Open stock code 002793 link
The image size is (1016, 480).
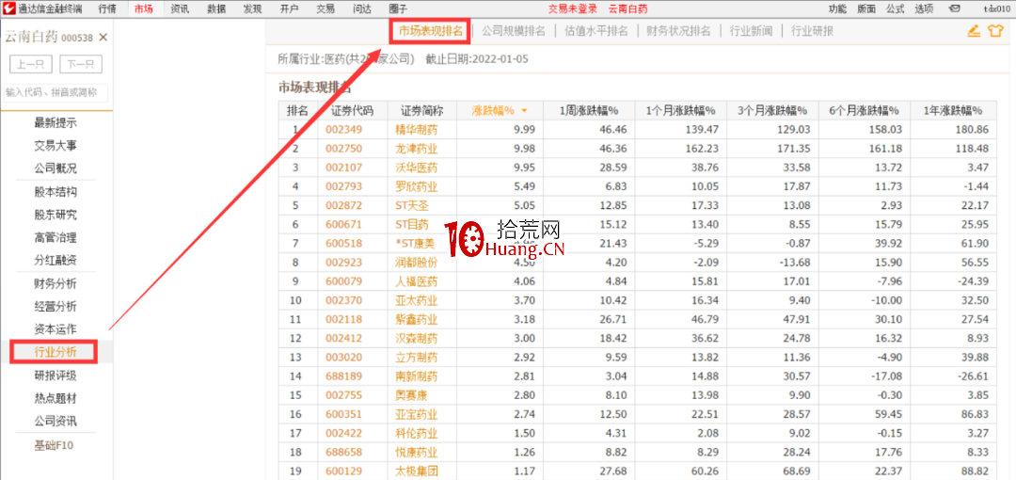click(343, 187)
